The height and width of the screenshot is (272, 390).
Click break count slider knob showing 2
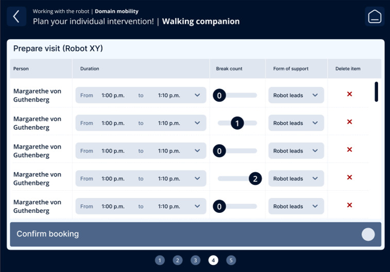click(255, 179)
